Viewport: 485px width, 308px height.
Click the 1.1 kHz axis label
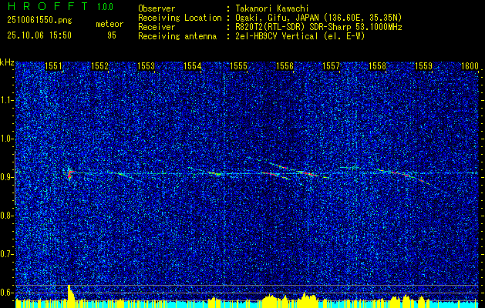pos(6,100)
